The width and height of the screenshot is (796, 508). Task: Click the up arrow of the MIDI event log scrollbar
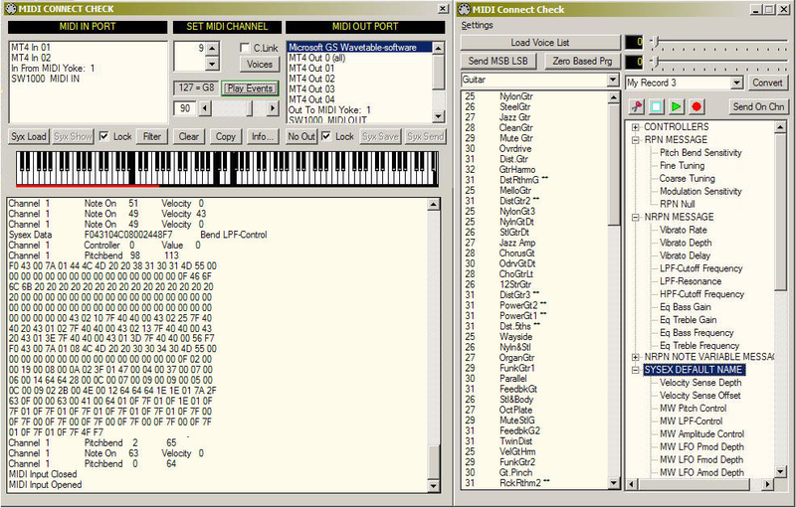[x=433, y=205]
